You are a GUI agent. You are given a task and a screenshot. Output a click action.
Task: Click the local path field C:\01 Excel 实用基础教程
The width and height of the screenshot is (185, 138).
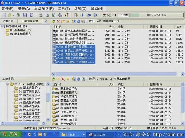[140, 79]
